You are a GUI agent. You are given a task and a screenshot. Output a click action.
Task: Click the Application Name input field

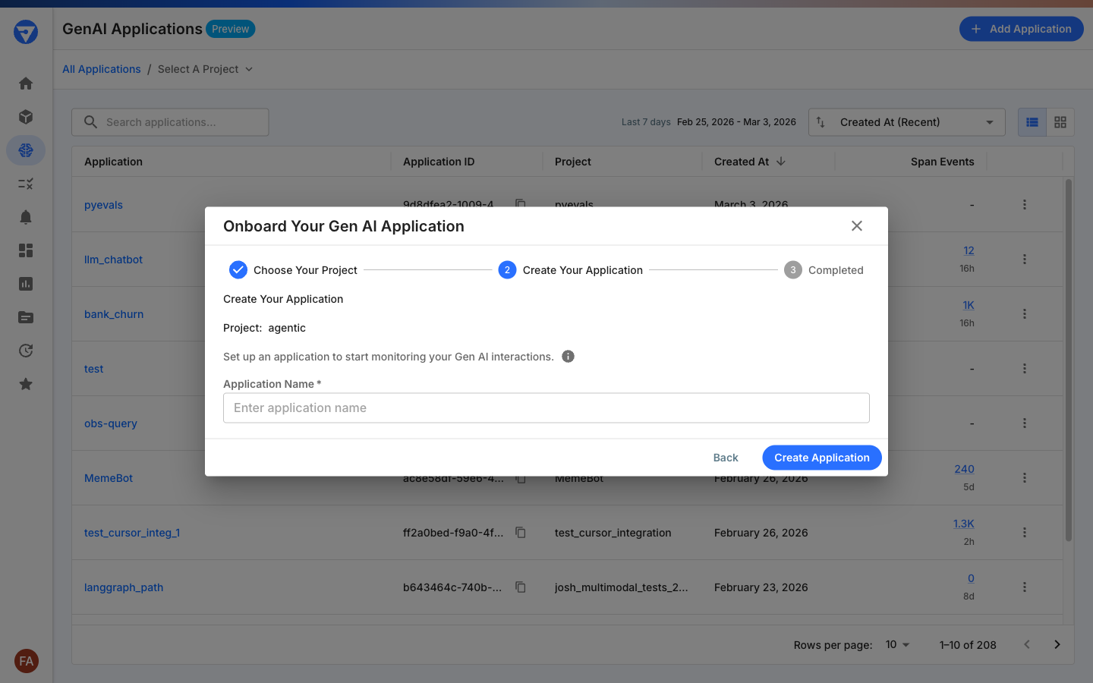(546, 408)
